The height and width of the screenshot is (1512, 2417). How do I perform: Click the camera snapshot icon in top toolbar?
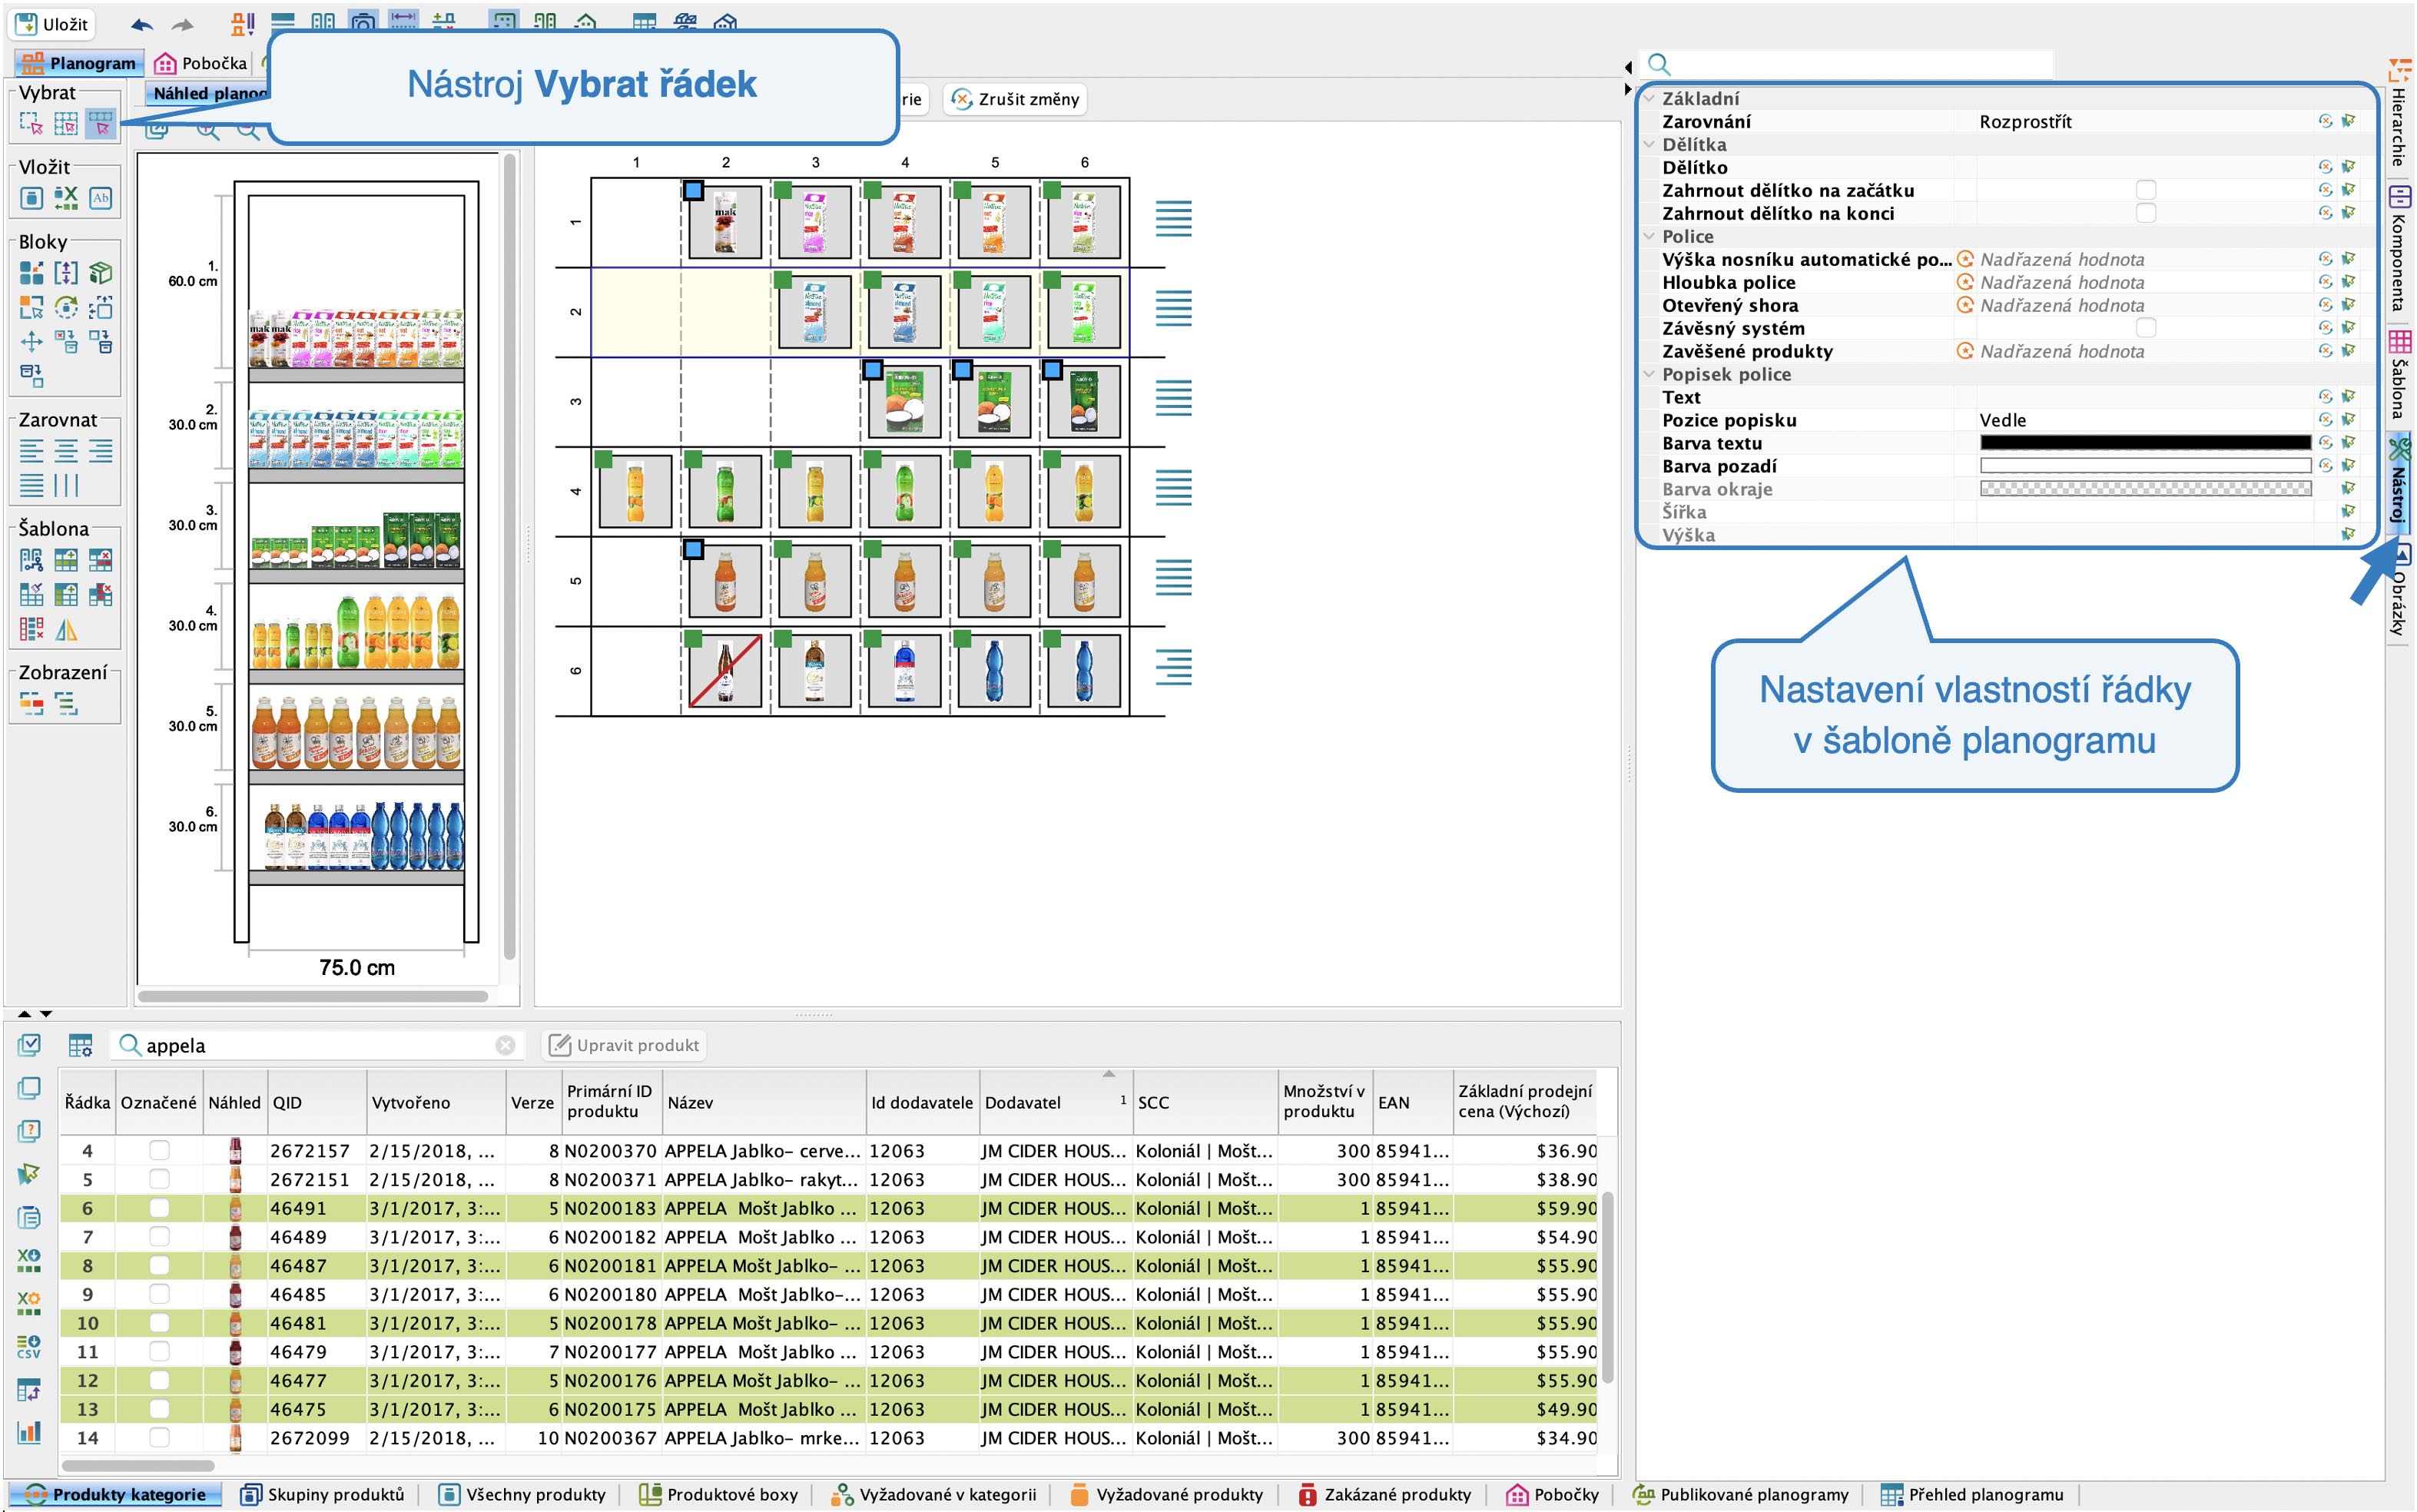364,20
